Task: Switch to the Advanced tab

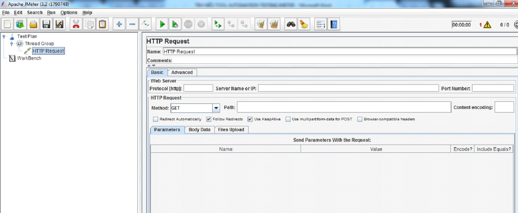Action: (x=182, y=73)
